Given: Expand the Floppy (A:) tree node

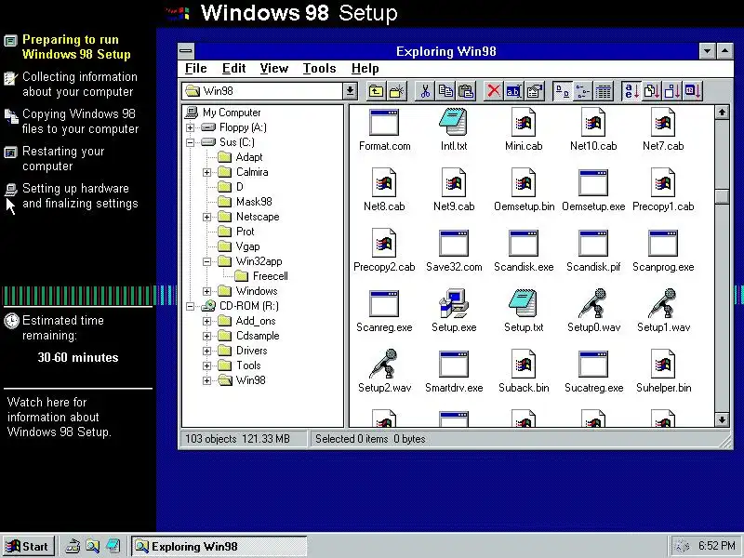Looking at the screenshot, I should (190, 127).
